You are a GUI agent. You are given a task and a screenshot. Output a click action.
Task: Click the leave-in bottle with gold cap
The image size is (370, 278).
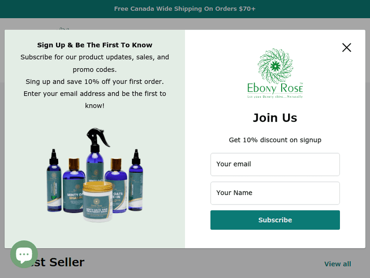(116, 185)
